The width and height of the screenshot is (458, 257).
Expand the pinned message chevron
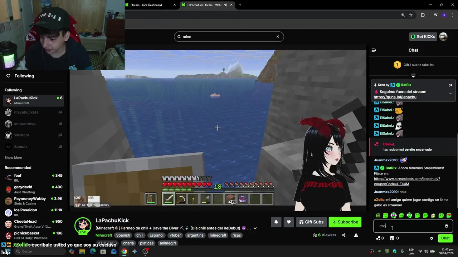click(450, 94)
